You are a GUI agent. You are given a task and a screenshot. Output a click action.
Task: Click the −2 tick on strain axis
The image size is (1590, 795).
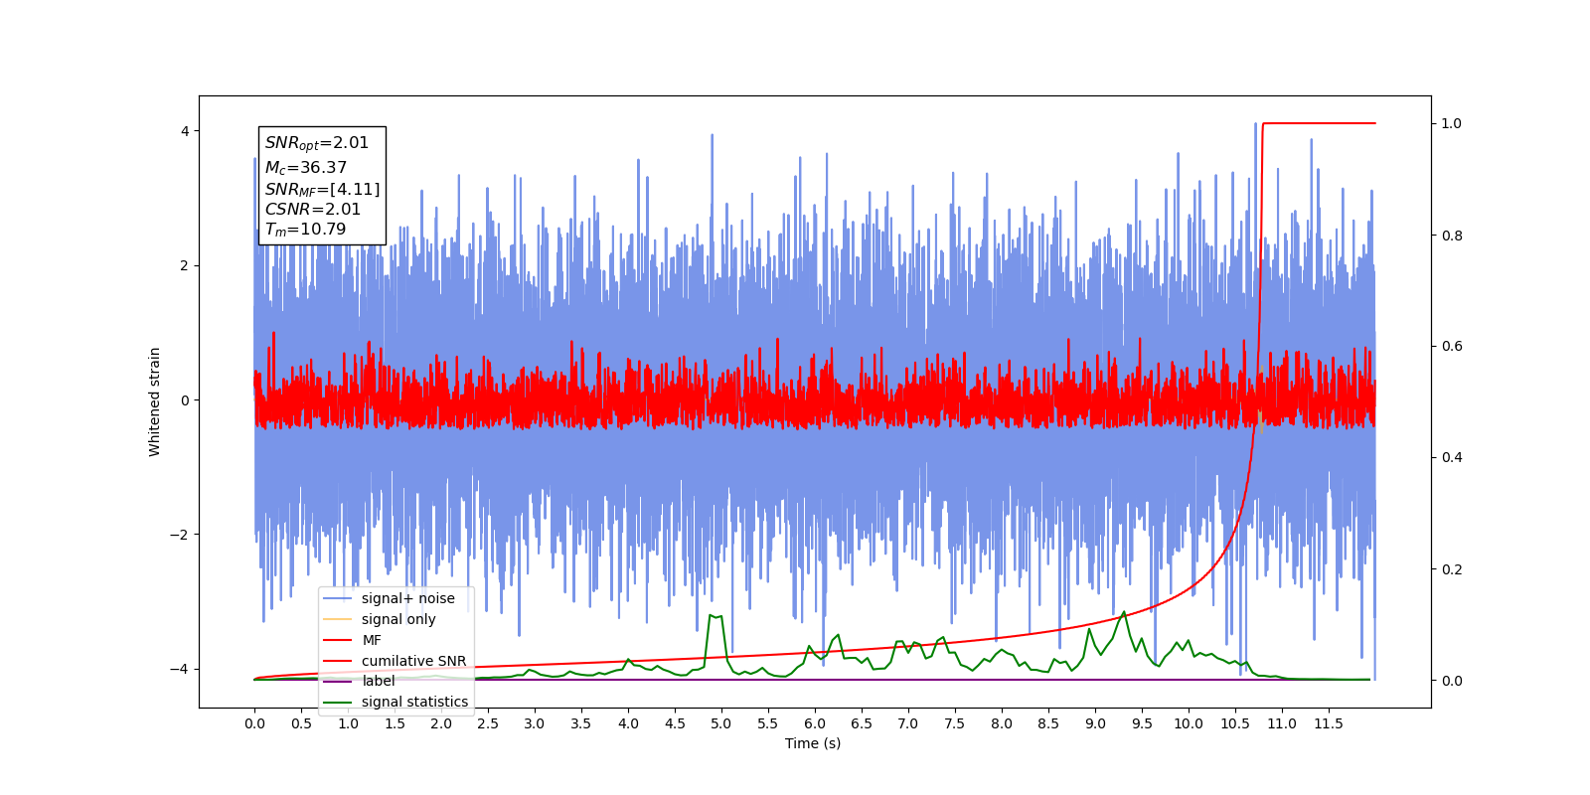[x=180, y=535]
